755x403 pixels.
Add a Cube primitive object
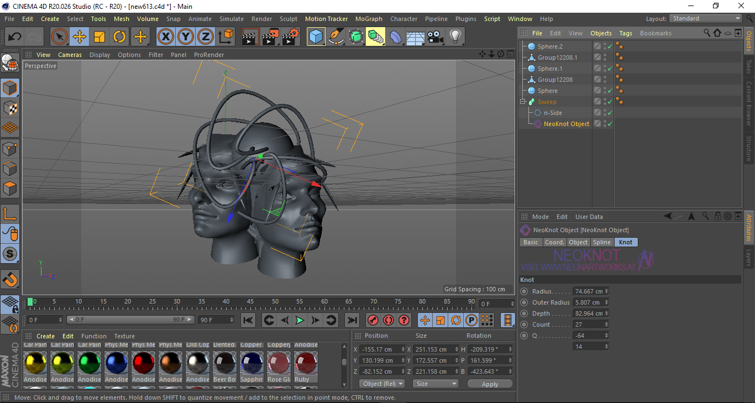tap(316, 37)
